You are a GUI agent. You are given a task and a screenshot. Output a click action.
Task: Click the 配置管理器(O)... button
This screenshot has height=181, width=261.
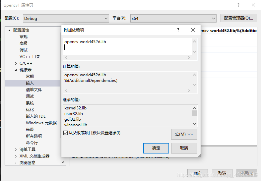coord(238,18)
